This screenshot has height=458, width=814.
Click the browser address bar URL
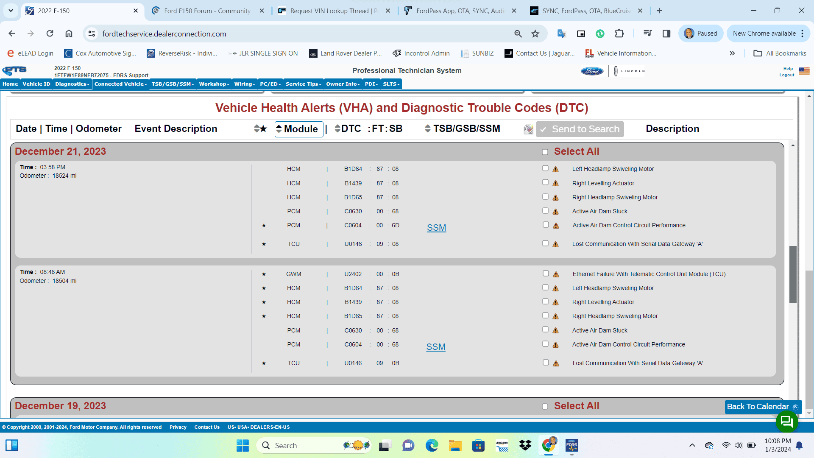click(x=164, y=34)
